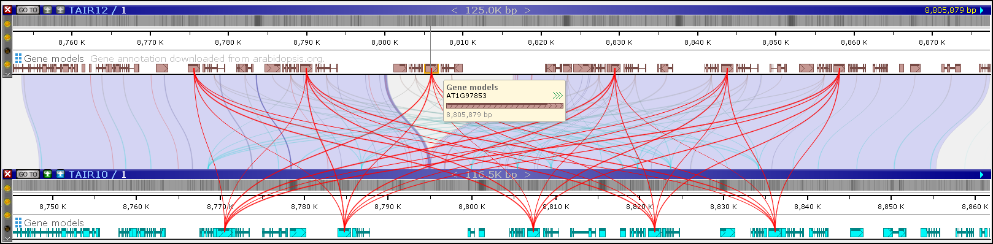Open Gene models track grid icon in TAIR10
Image resolution: width=993 pixels, height=244 pixels.
point(18,223)
